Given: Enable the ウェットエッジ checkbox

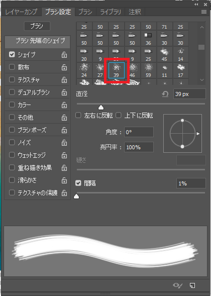Looking at the screenshot, I should [x=12, y=155].
